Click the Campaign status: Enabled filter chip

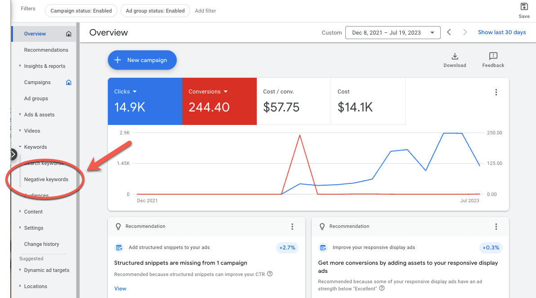pyautogui.click(x=81, y=10)
